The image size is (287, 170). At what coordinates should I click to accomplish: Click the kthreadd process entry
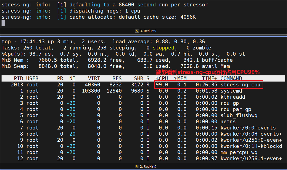coord(233,97)
